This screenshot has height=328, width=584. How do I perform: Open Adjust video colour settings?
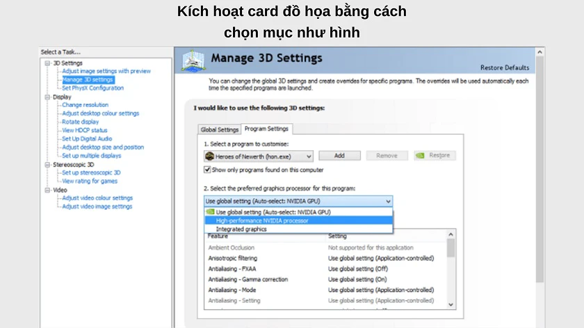click(x=97, y=198)
